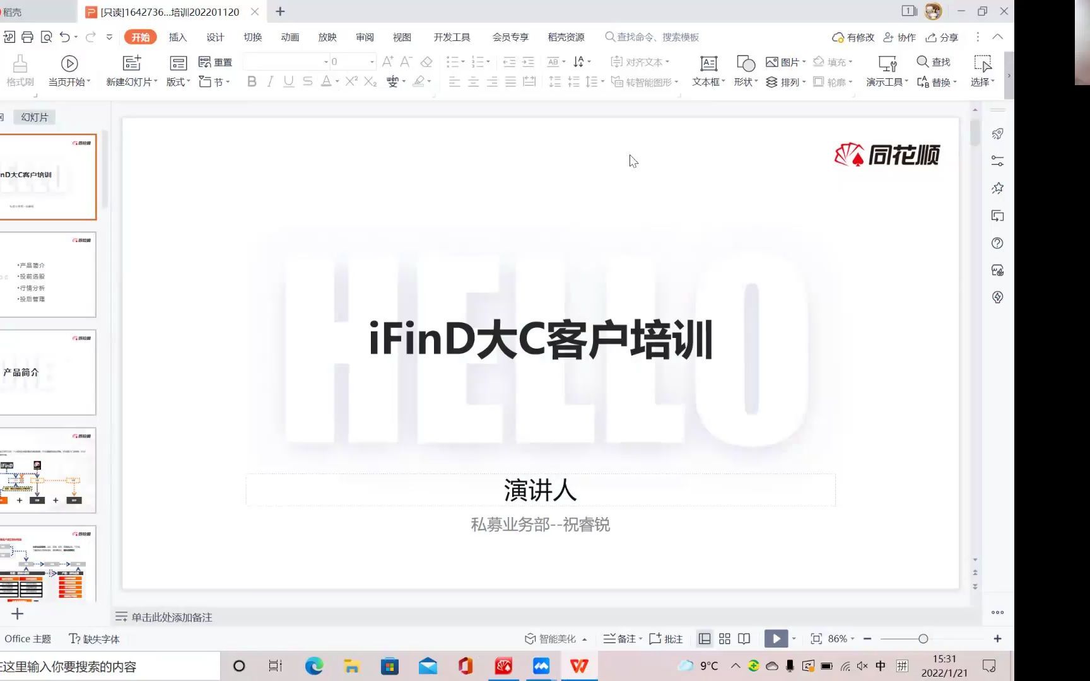Insert a Text Box (文本框)
The width and height of the screenshot is (1090, 681).
pos(708,70)
